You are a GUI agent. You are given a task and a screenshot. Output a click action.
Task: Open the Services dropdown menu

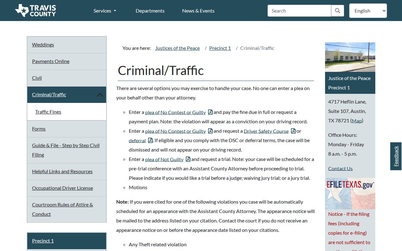click(105, 11)
